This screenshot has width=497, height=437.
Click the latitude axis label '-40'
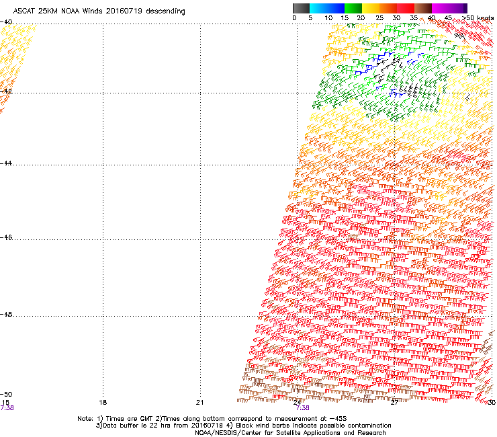pyautogui.click(x=6, y=22)
